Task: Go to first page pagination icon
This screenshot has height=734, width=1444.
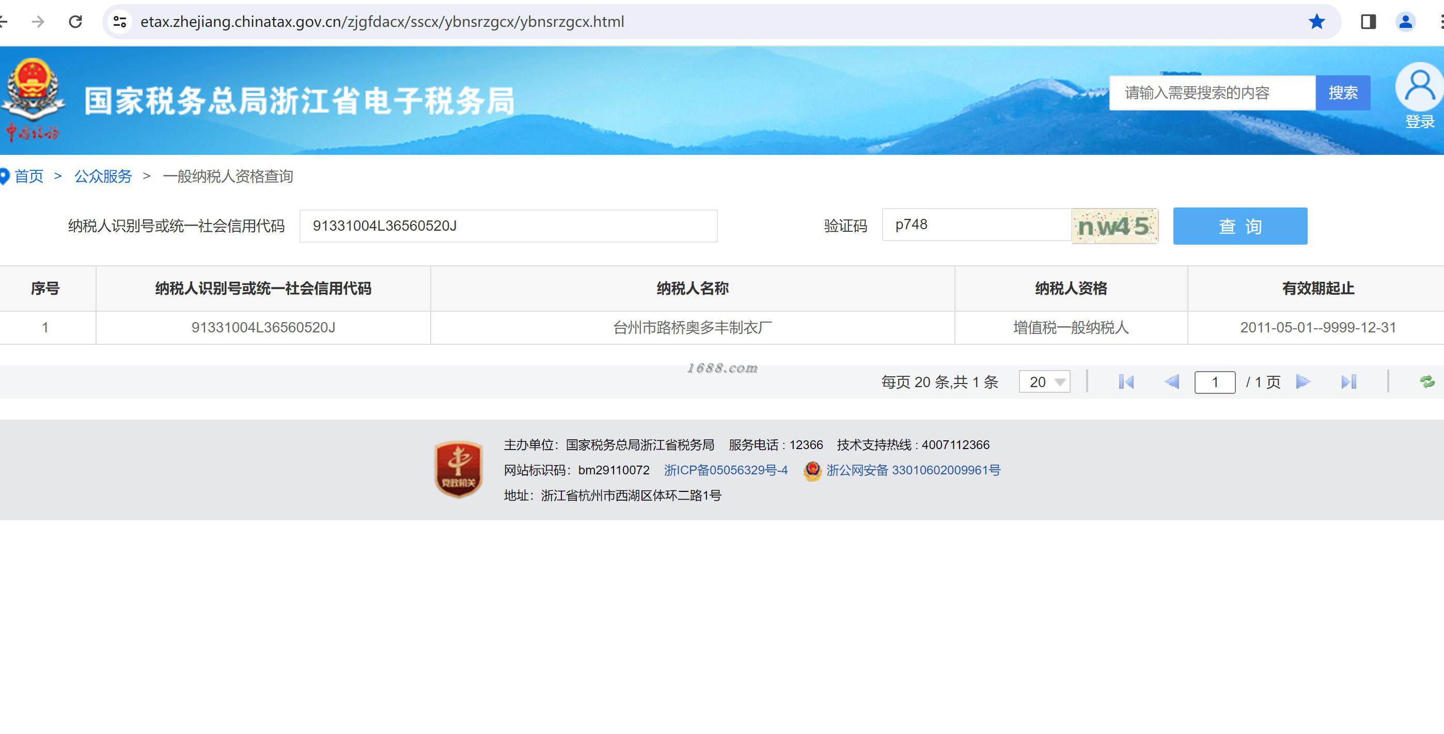Action: (x=1125, y=382)
